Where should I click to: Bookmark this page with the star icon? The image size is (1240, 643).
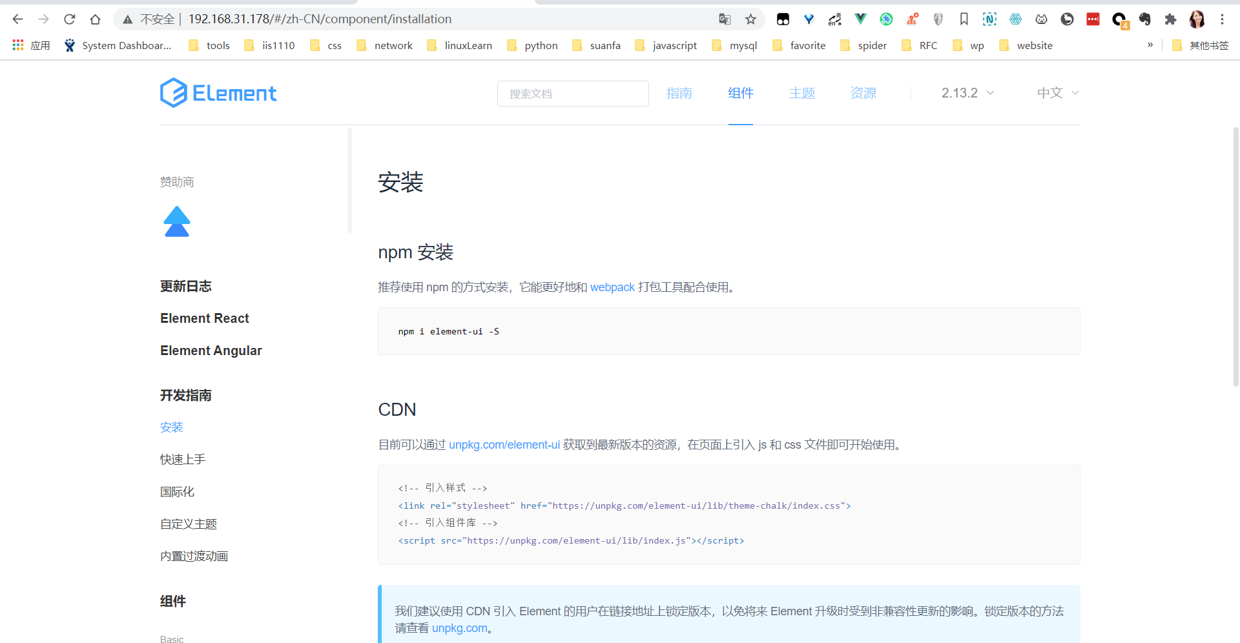pyautogui.click(x=750, y=19)
